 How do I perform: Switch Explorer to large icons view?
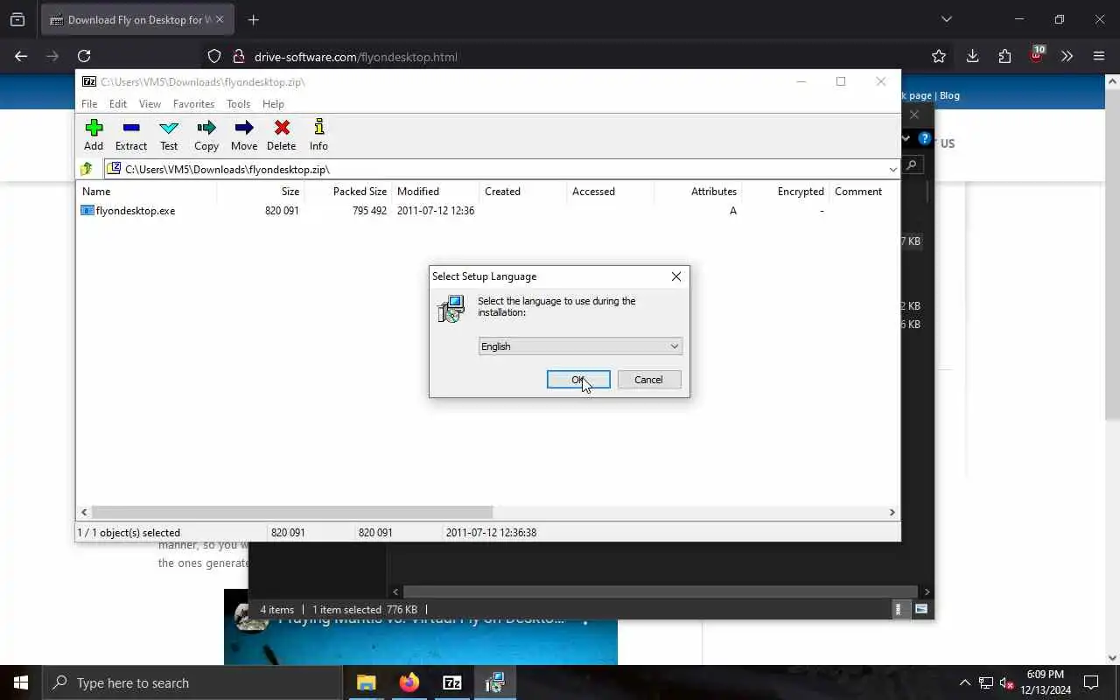(921, 609)
